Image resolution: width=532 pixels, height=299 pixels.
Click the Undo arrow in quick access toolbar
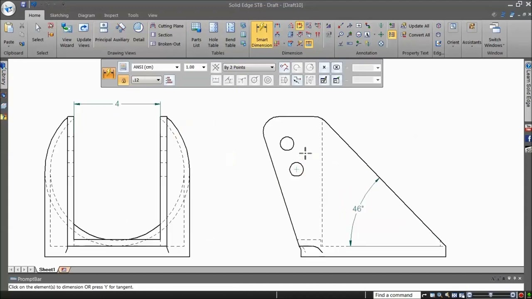[34, 5]
